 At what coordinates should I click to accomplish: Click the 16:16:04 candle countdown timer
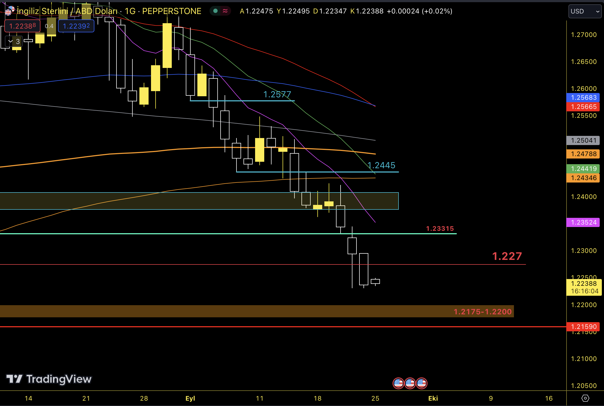(585, 291)
